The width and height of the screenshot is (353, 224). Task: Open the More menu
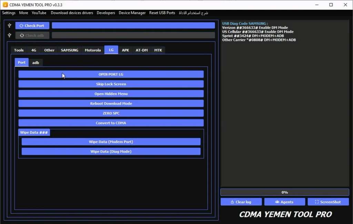[23, 13]
